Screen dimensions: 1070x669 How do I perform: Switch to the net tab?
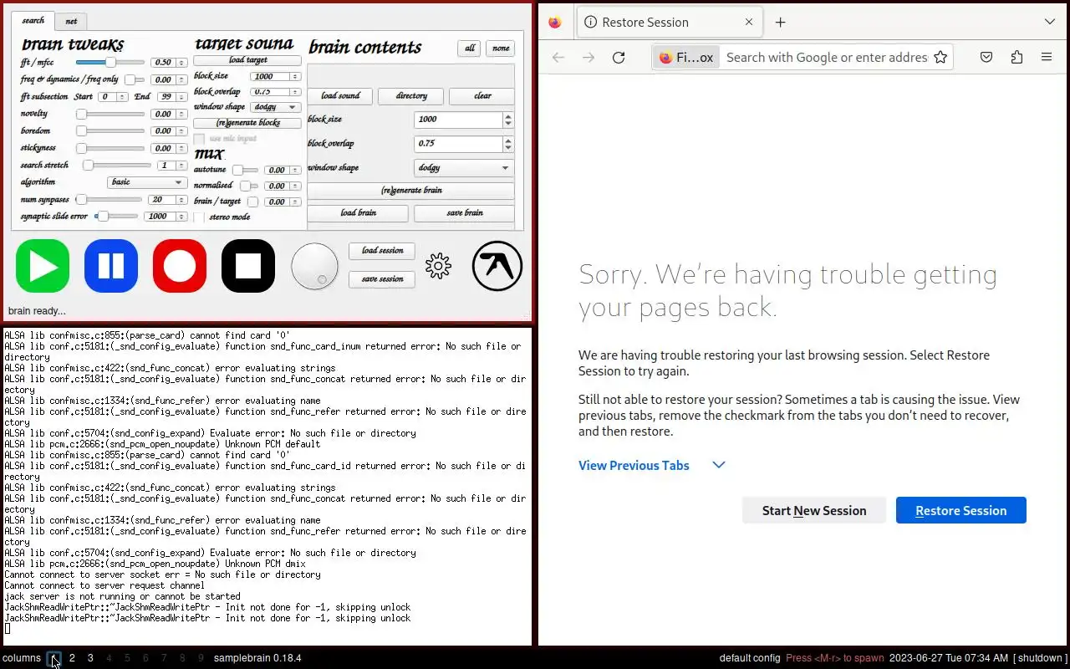[71, 22]
